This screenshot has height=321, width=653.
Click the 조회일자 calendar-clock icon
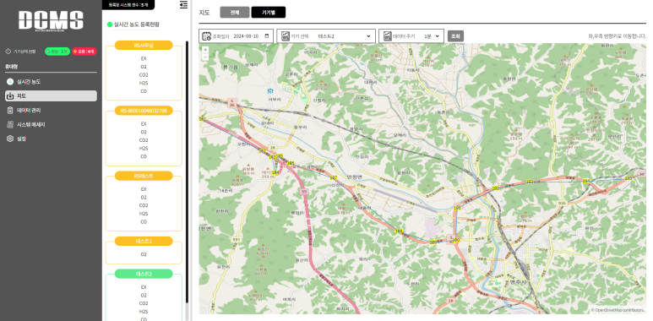point(207,36)
